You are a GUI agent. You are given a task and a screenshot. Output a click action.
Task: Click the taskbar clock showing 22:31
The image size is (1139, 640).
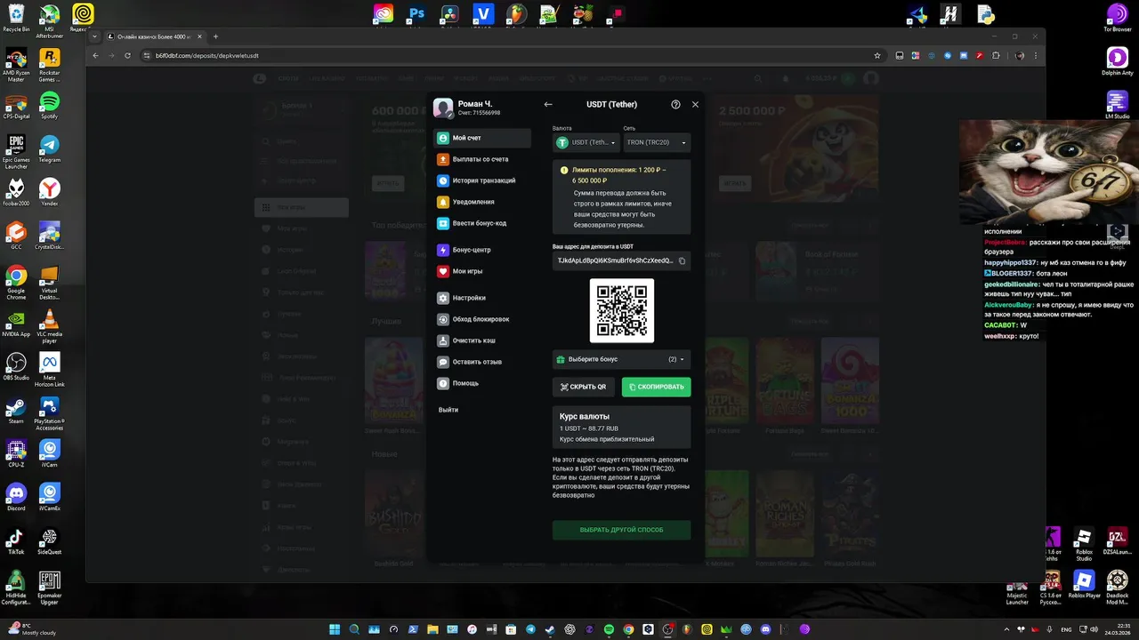[x=1116, y=628]
